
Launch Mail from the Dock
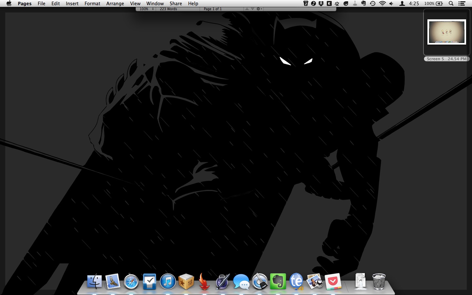(x=113, y=282)
